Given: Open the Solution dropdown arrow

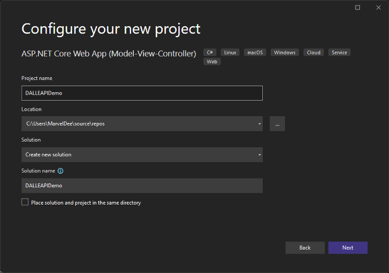Looking at the screenshot, I should click(260, 155).
